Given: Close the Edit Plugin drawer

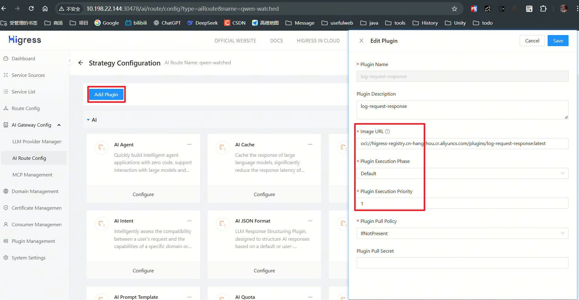Looking at the screenshot, I should [x=361, y=41].
